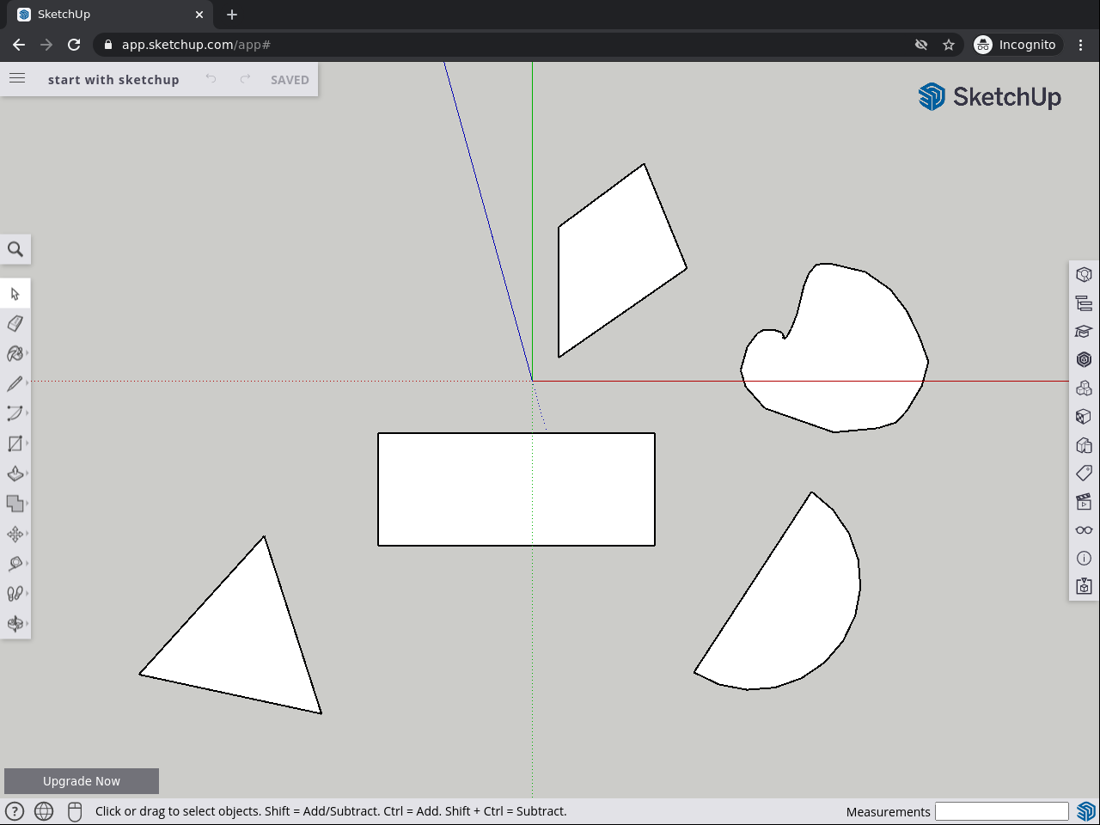Click the Help question mark icon
This screenshot has width=1100, height=825.
pos(15,811)
